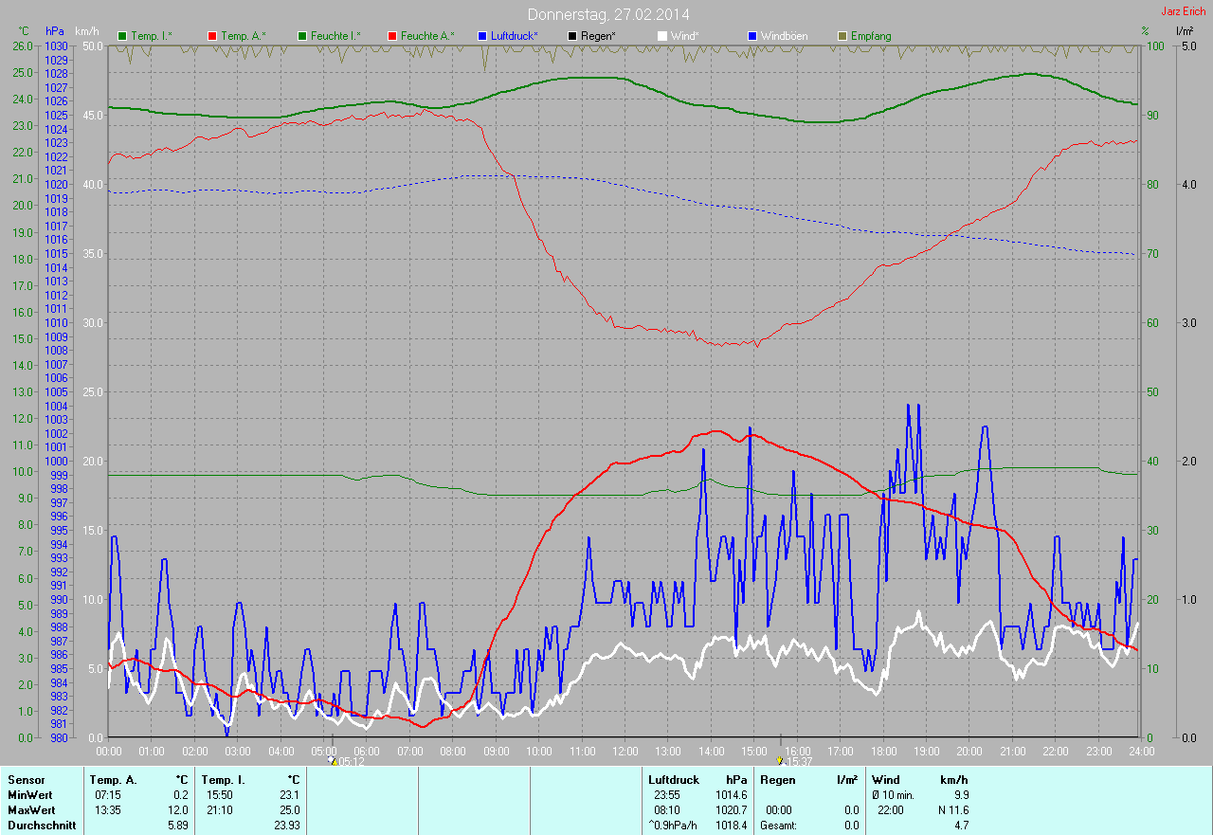Click the maximum pressure value '1020.7'
Viewport: 1213px width, 835px height.
coord(730,810)
